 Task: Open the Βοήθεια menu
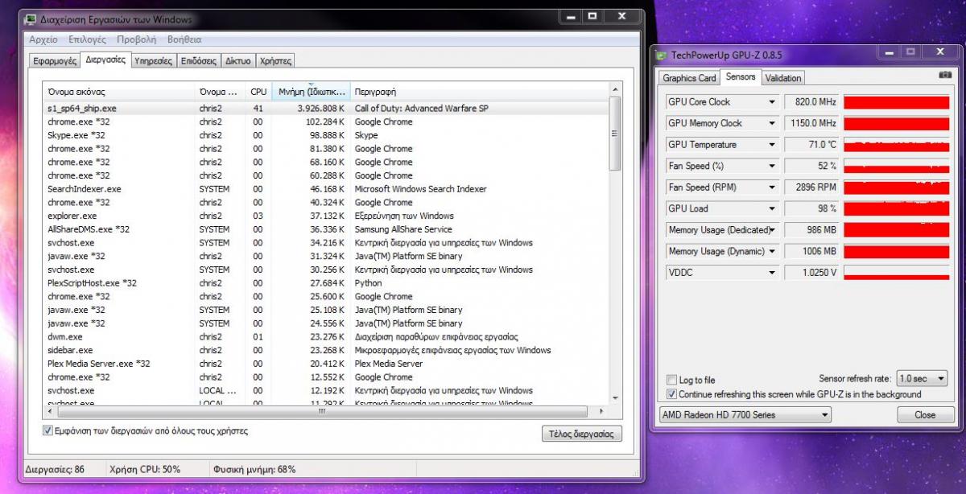coord(184,39)
